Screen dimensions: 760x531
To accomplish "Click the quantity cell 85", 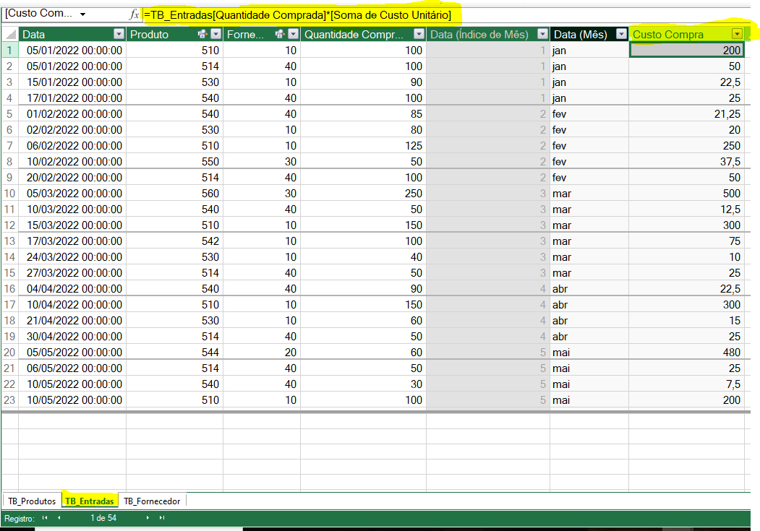I will click(364, 113).
